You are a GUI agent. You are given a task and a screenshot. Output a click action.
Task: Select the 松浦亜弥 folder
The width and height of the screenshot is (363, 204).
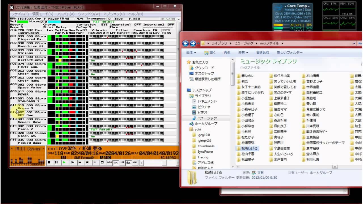[x=246, y=143]
